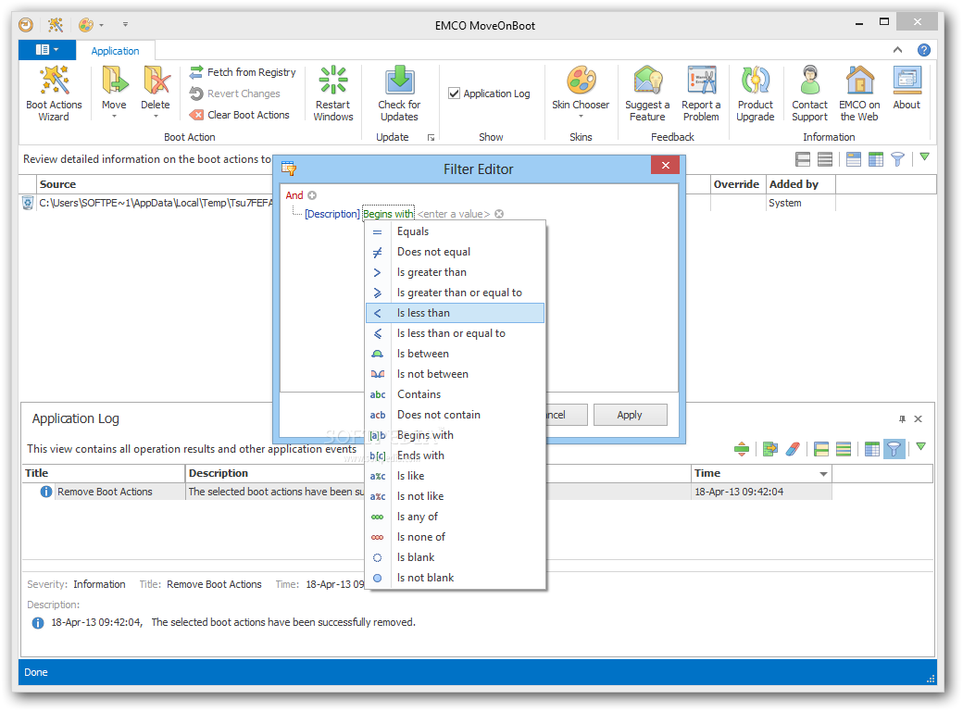Select the Remove Boot Actions log row
This screenshot has height=711, width=963.
point(426,492)
